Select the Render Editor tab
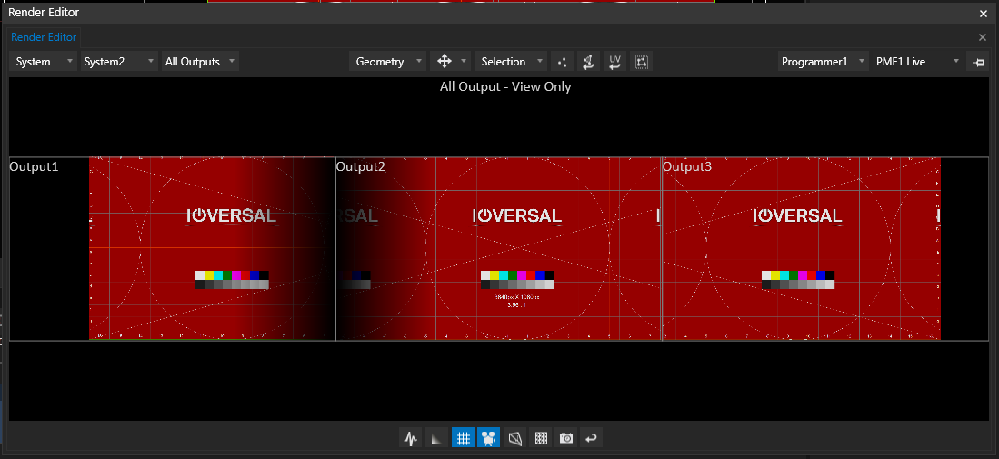Viewport: 999px width, 459px height. (44, 37)
